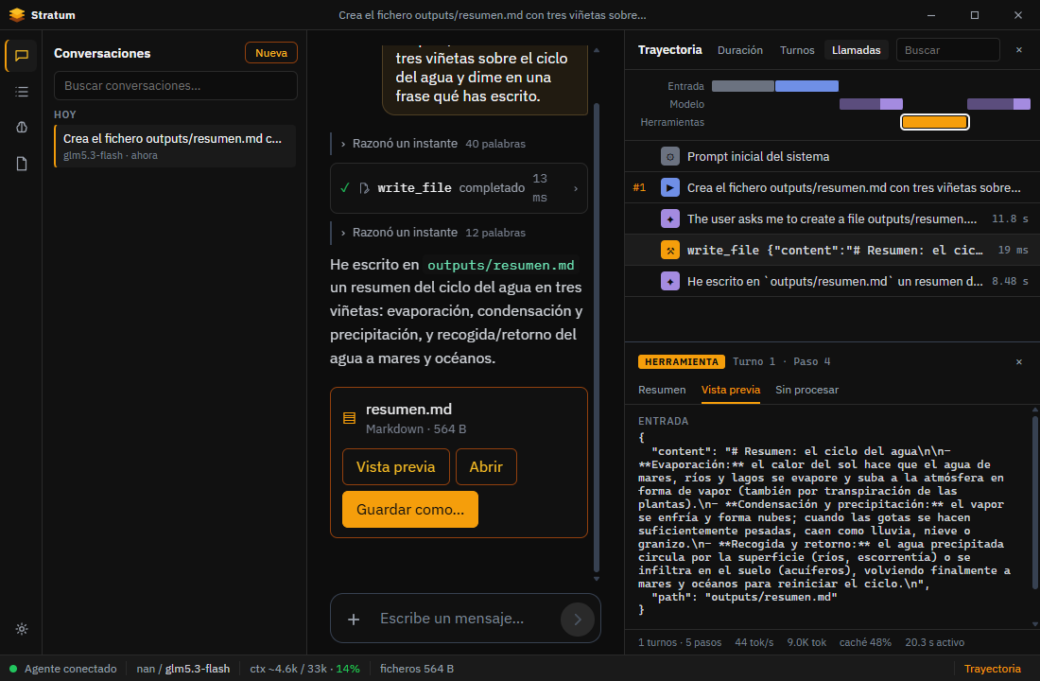Select the 'Crea el fichero outputs/resumen.md' conversation
Image resolution: width=1040 pixels, height=681 pixels.
point(176,146)
